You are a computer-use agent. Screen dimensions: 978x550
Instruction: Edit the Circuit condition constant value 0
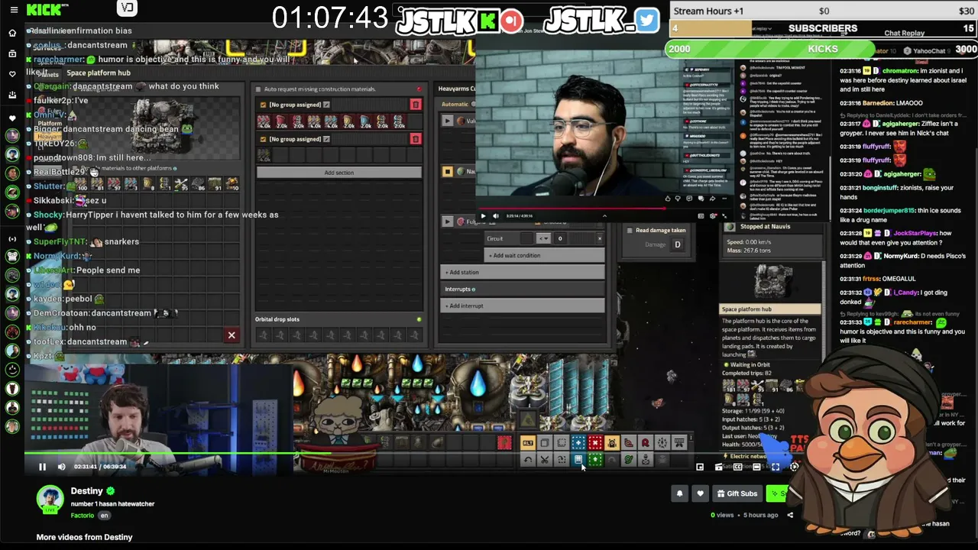click(x=560, y=238)
